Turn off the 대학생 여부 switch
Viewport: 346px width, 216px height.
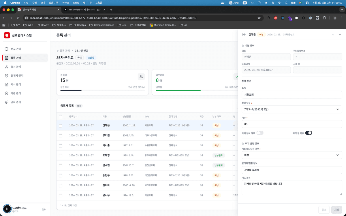coord(309,133)
